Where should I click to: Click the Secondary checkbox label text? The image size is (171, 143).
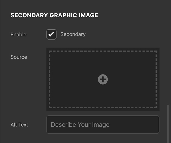73,34
